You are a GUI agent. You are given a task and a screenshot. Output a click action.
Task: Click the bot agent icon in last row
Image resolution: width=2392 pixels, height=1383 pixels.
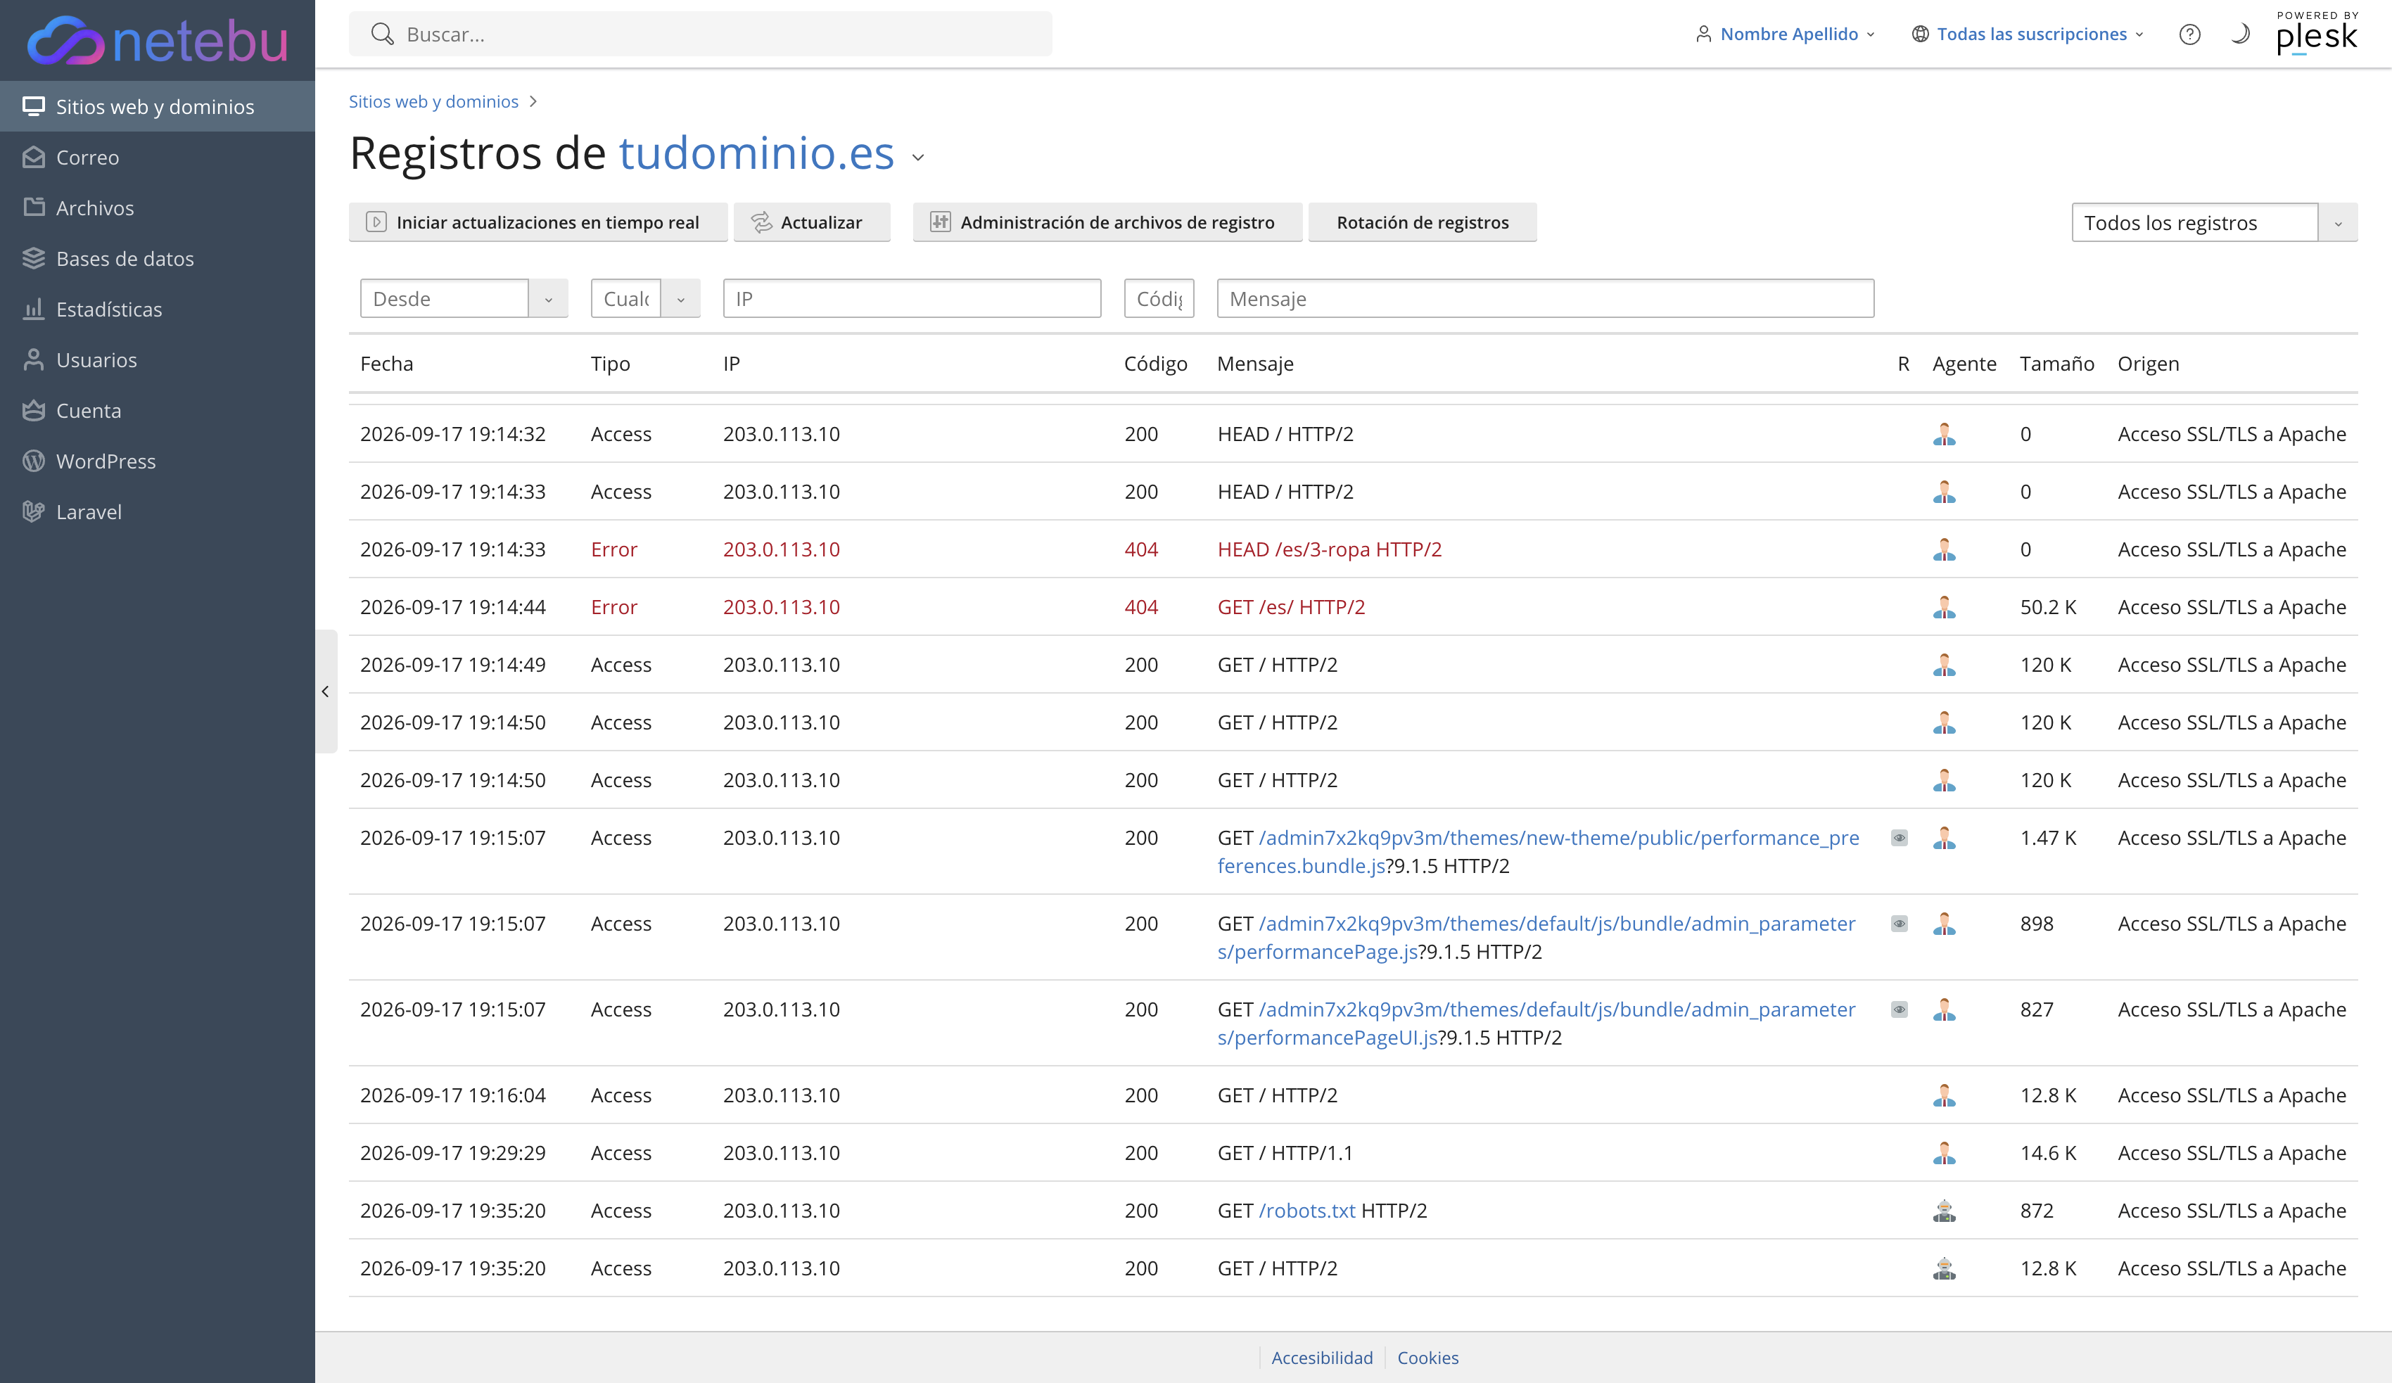[x=1944, y=1268]
